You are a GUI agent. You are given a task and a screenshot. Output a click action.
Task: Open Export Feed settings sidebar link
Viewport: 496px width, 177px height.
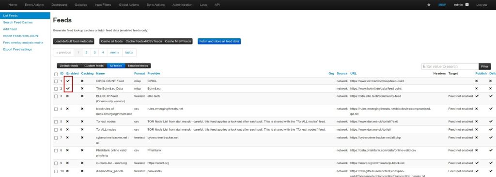[x=17, y=50]
